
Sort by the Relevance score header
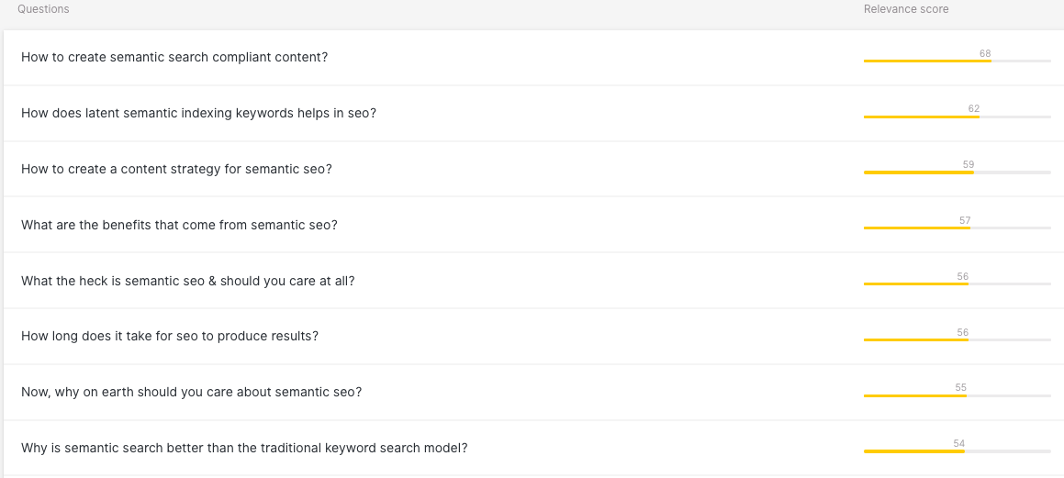point(905,9)
